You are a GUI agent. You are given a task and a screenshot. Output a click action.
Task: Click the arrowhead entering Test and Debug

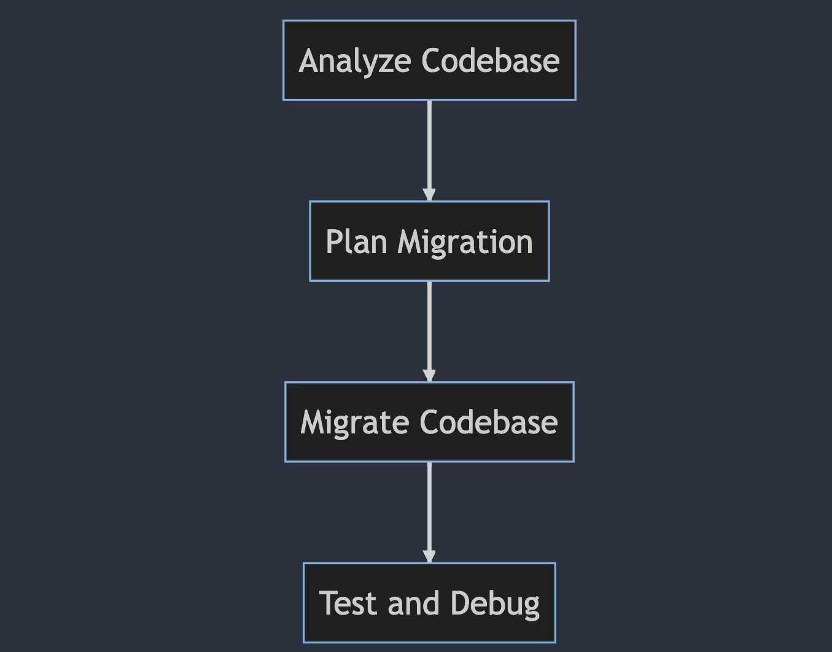(x=429, y=556)
